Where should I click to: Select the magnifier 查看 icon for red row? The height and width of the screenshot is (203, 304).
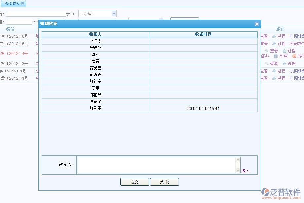[267, 51]
